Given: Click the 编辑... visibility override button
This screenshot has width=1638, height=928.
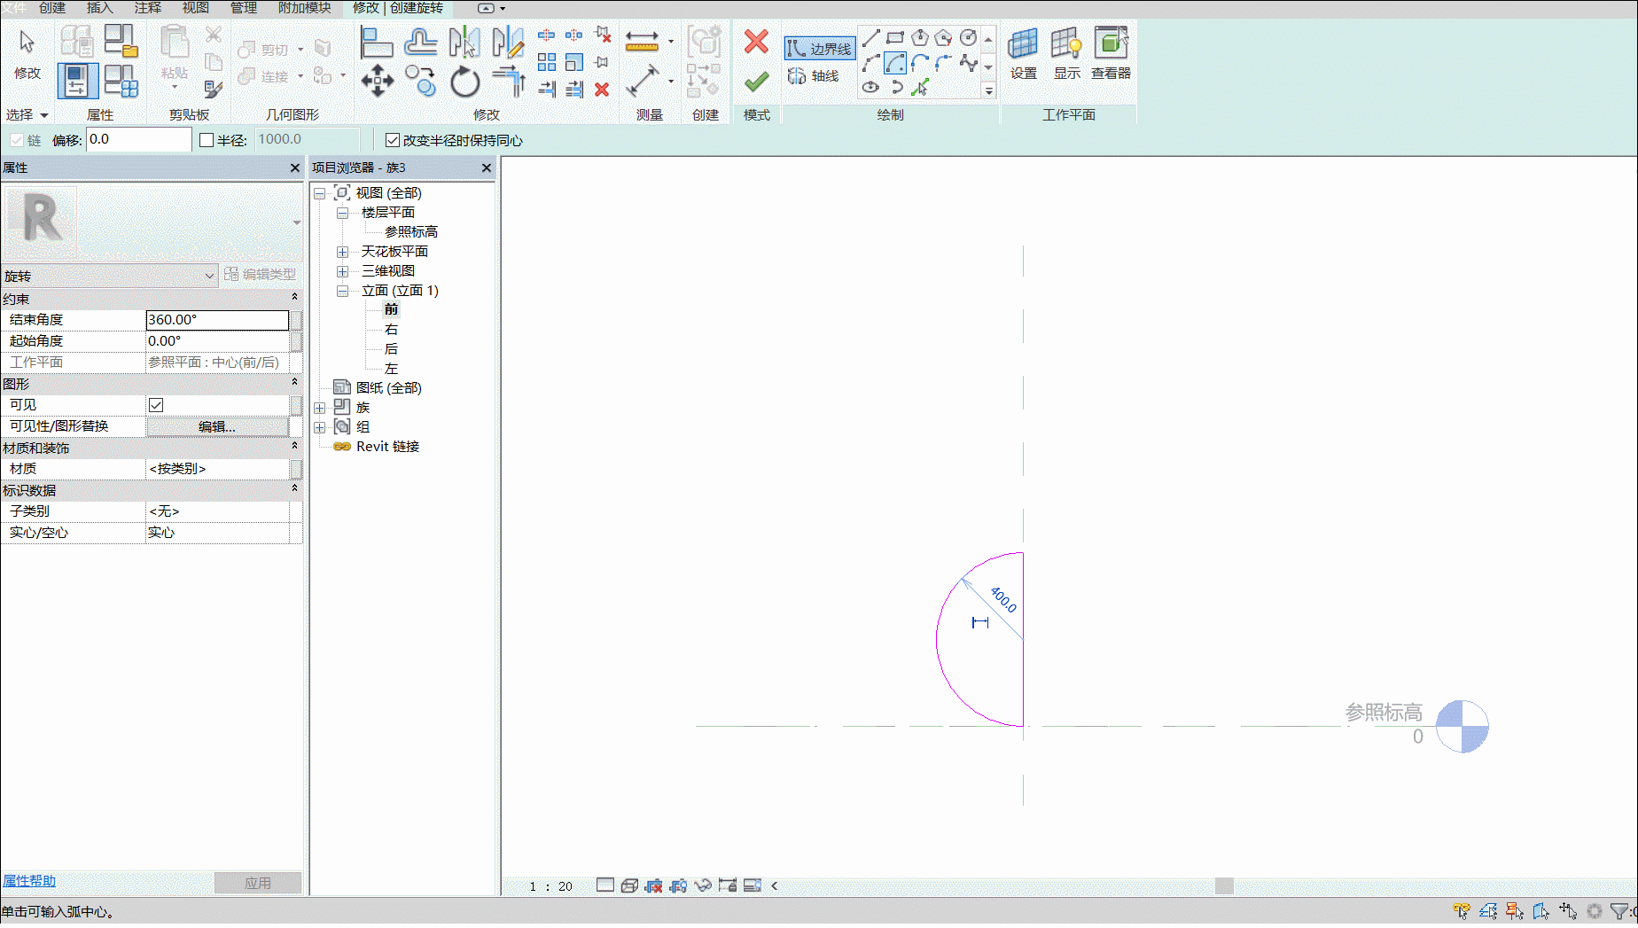Looking at the screenshot, I should 217,426.
